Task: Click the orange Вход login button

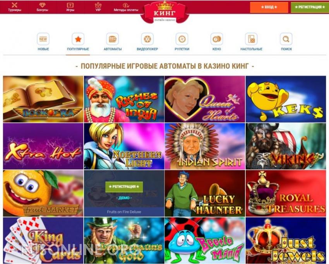Action: [x=269, y=7]
